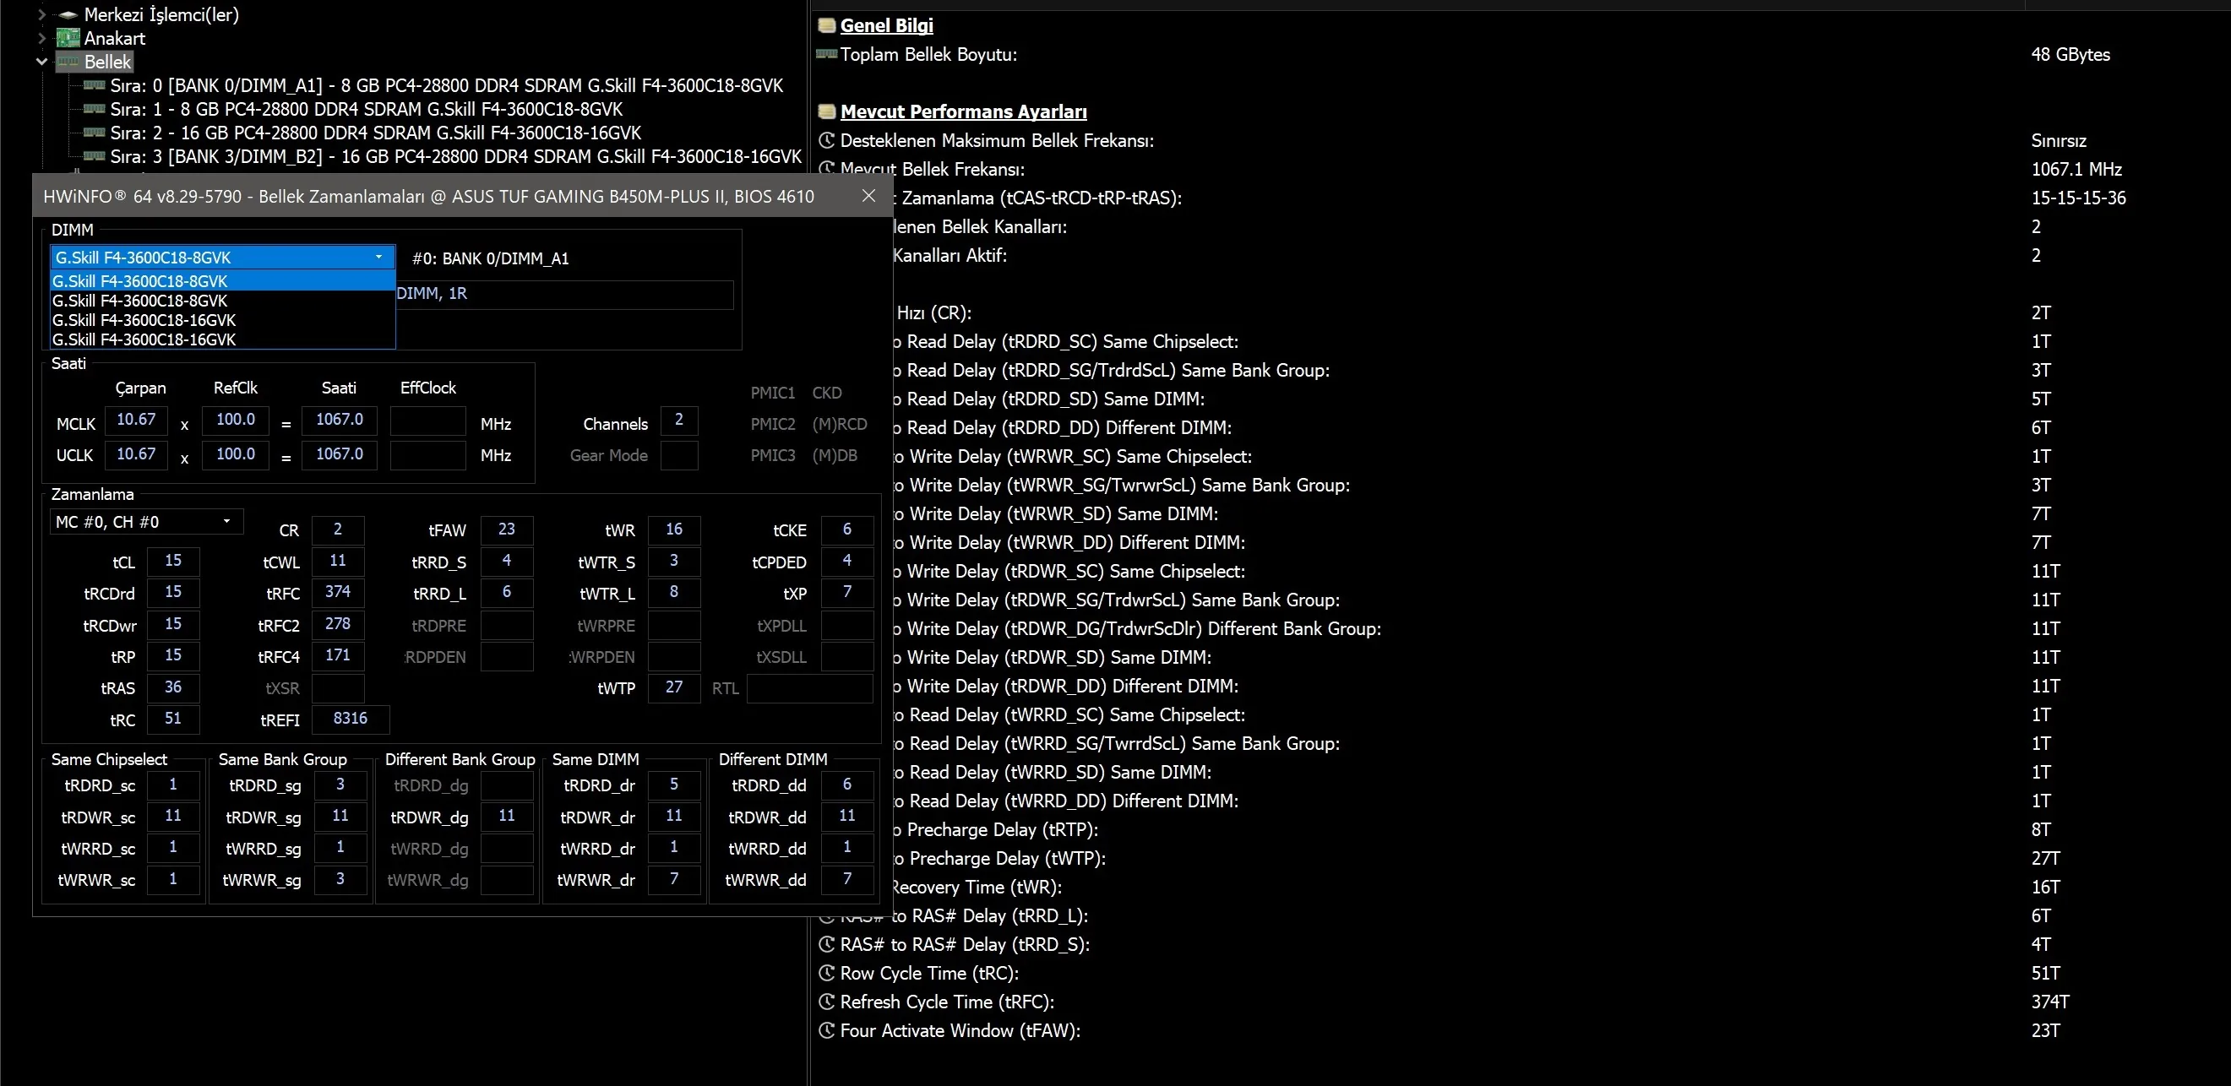Click the RAM icon for Sıra: 1 row

[94, 109]
